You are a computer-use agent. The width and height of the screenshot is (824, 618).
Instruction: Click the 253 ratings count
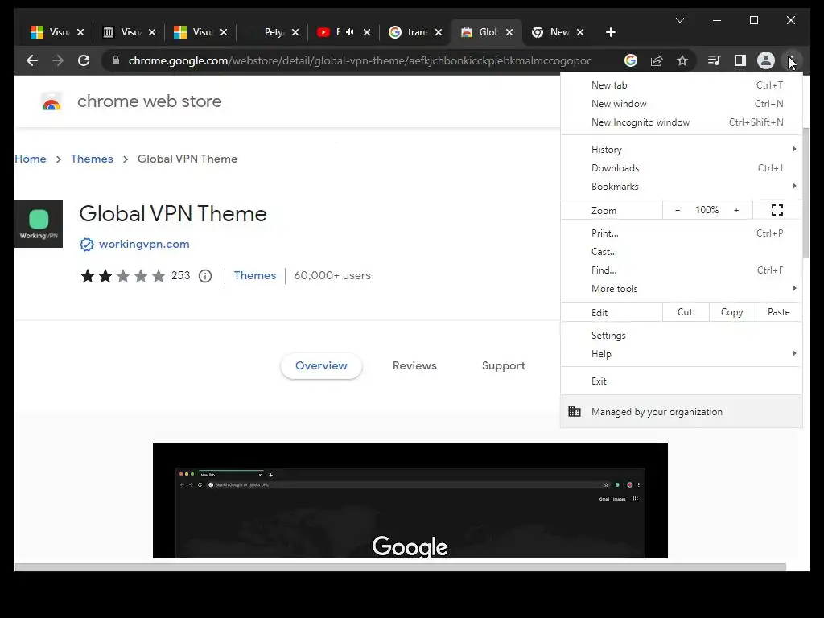click(181, 275)
